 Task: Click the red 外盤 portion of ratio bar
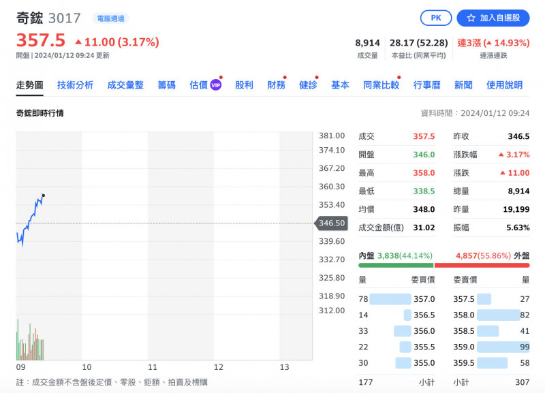click(482, 266)
